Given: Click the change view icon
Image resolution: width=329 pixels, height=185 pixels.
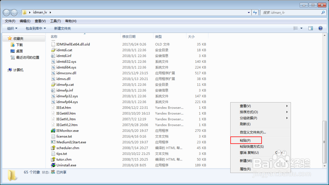Looking at the screenshot, I should click(x=295, y=28).
